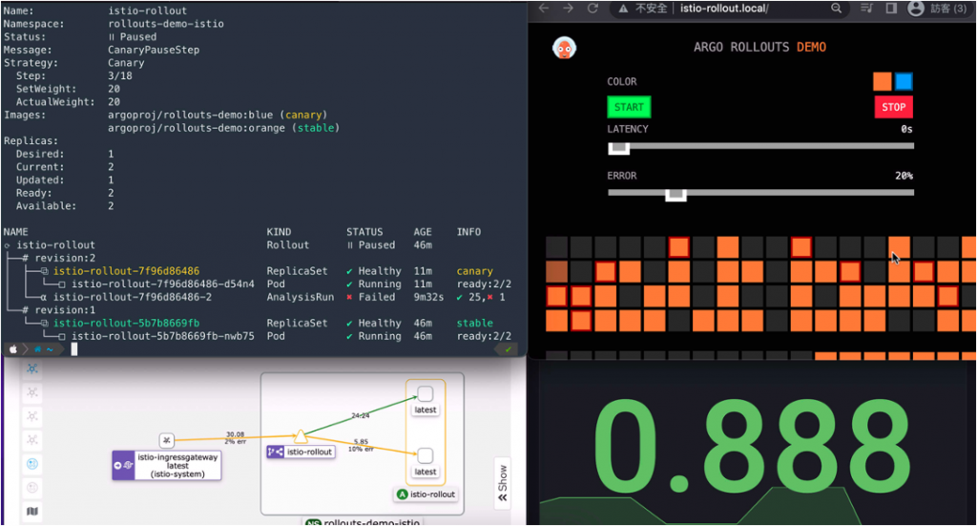The height and width of the screenshot is (526, 977).
Task: Select the blue color swatch
Action: pyautogui.click(x=904, y=82)
